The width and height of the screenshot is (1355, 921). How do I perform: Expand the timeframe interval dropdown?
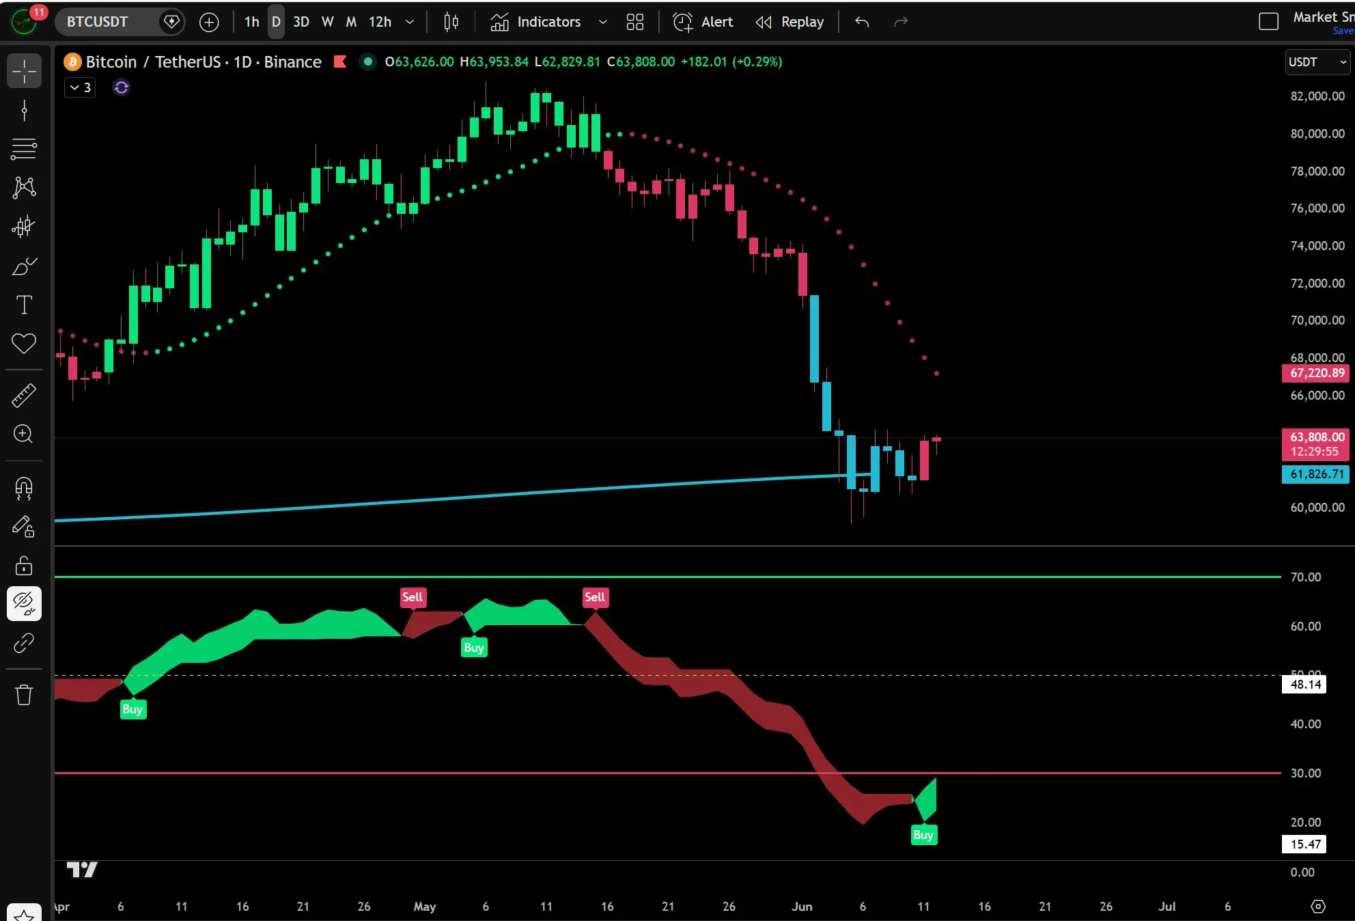click(x=410, y=22)
